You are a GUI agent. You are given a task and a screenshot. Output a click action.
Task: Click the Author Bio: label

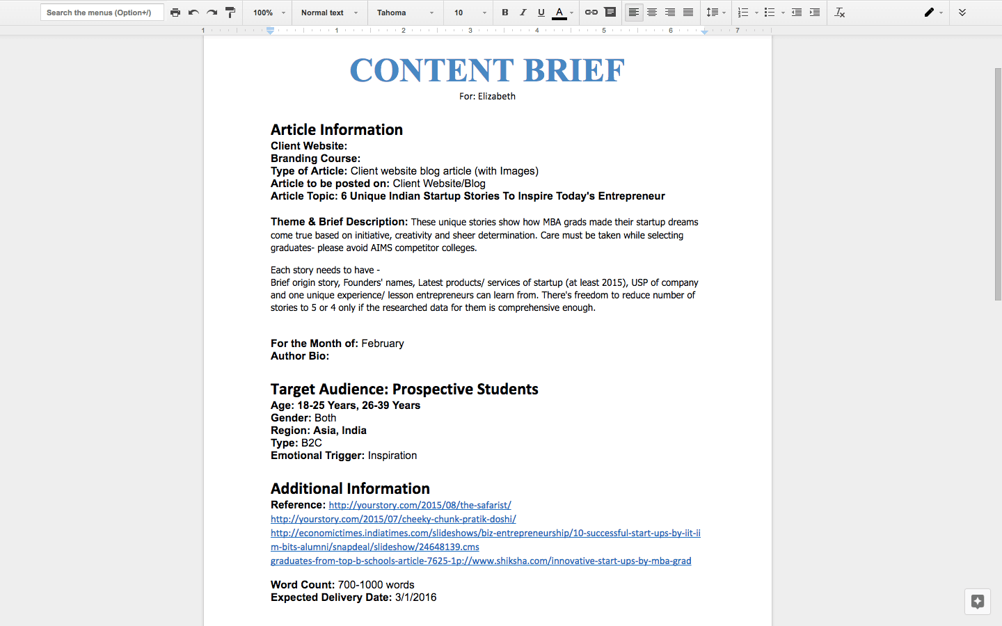point(300,356)
